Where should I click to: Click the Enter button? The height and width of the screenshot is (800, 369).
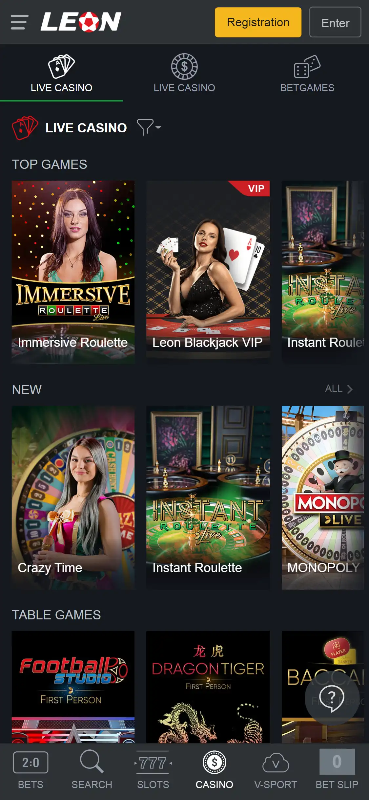(x=335, y=22)
